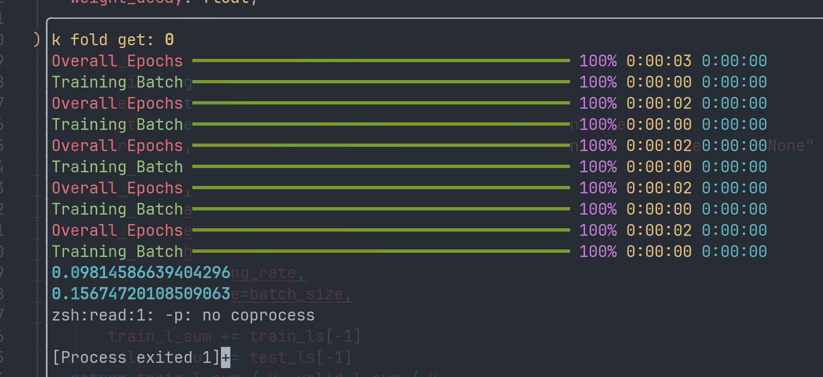The image size is (823, 377).
Task: Click the cursor block after Process exited
Action: click(x=226, y=357)
